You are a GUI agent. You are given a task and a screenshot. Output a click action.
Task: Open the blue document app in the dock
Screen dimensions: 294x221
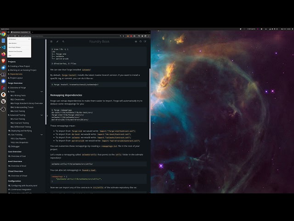pos(3,41)
